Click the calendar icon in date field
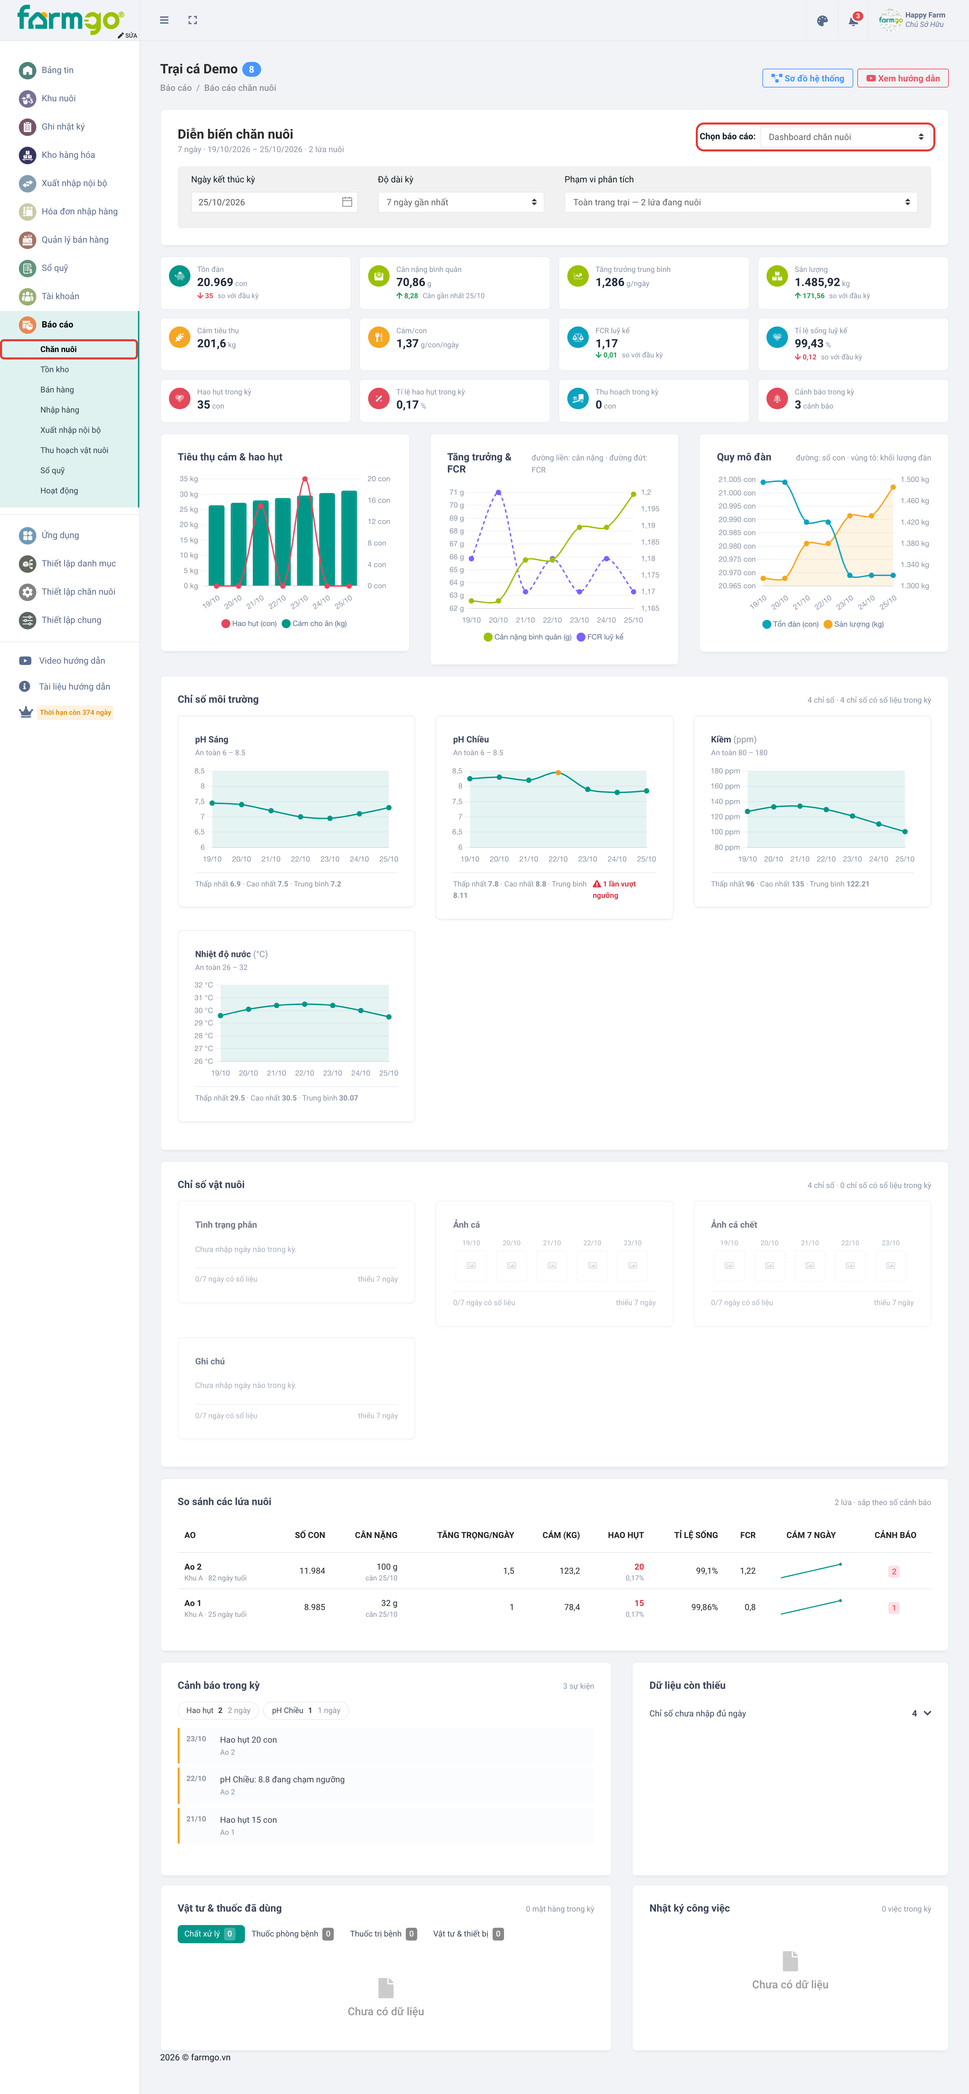The width and height of the screenshot is (969, 2094). click(x=347, y=202)
